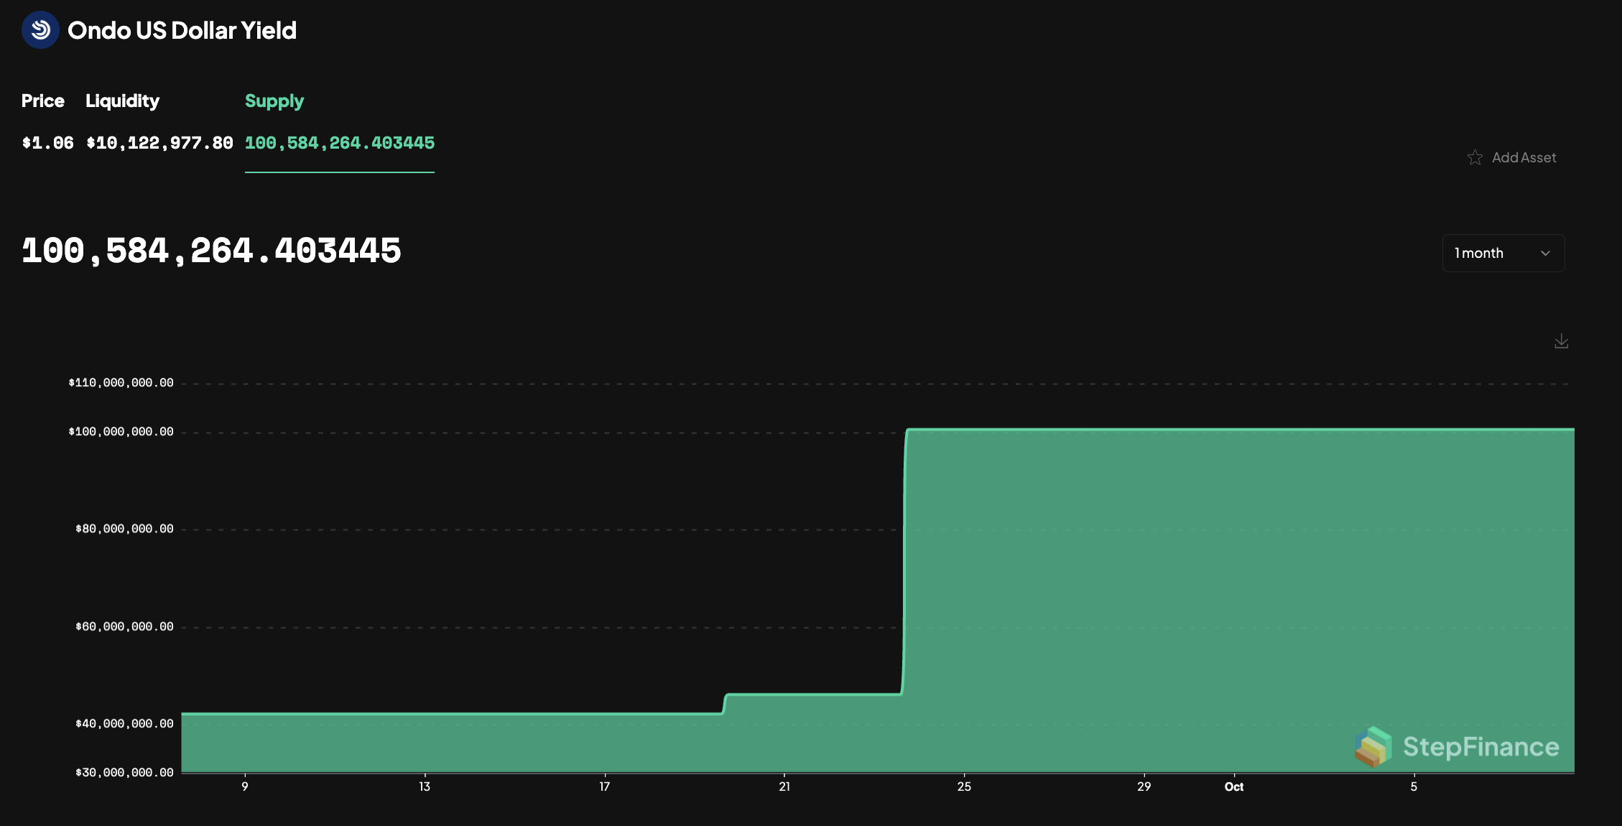The width and height of the screenshot is (1622, 826).
Task: Click the chevron arrow in the timeframe selector
Action: 1545,254
